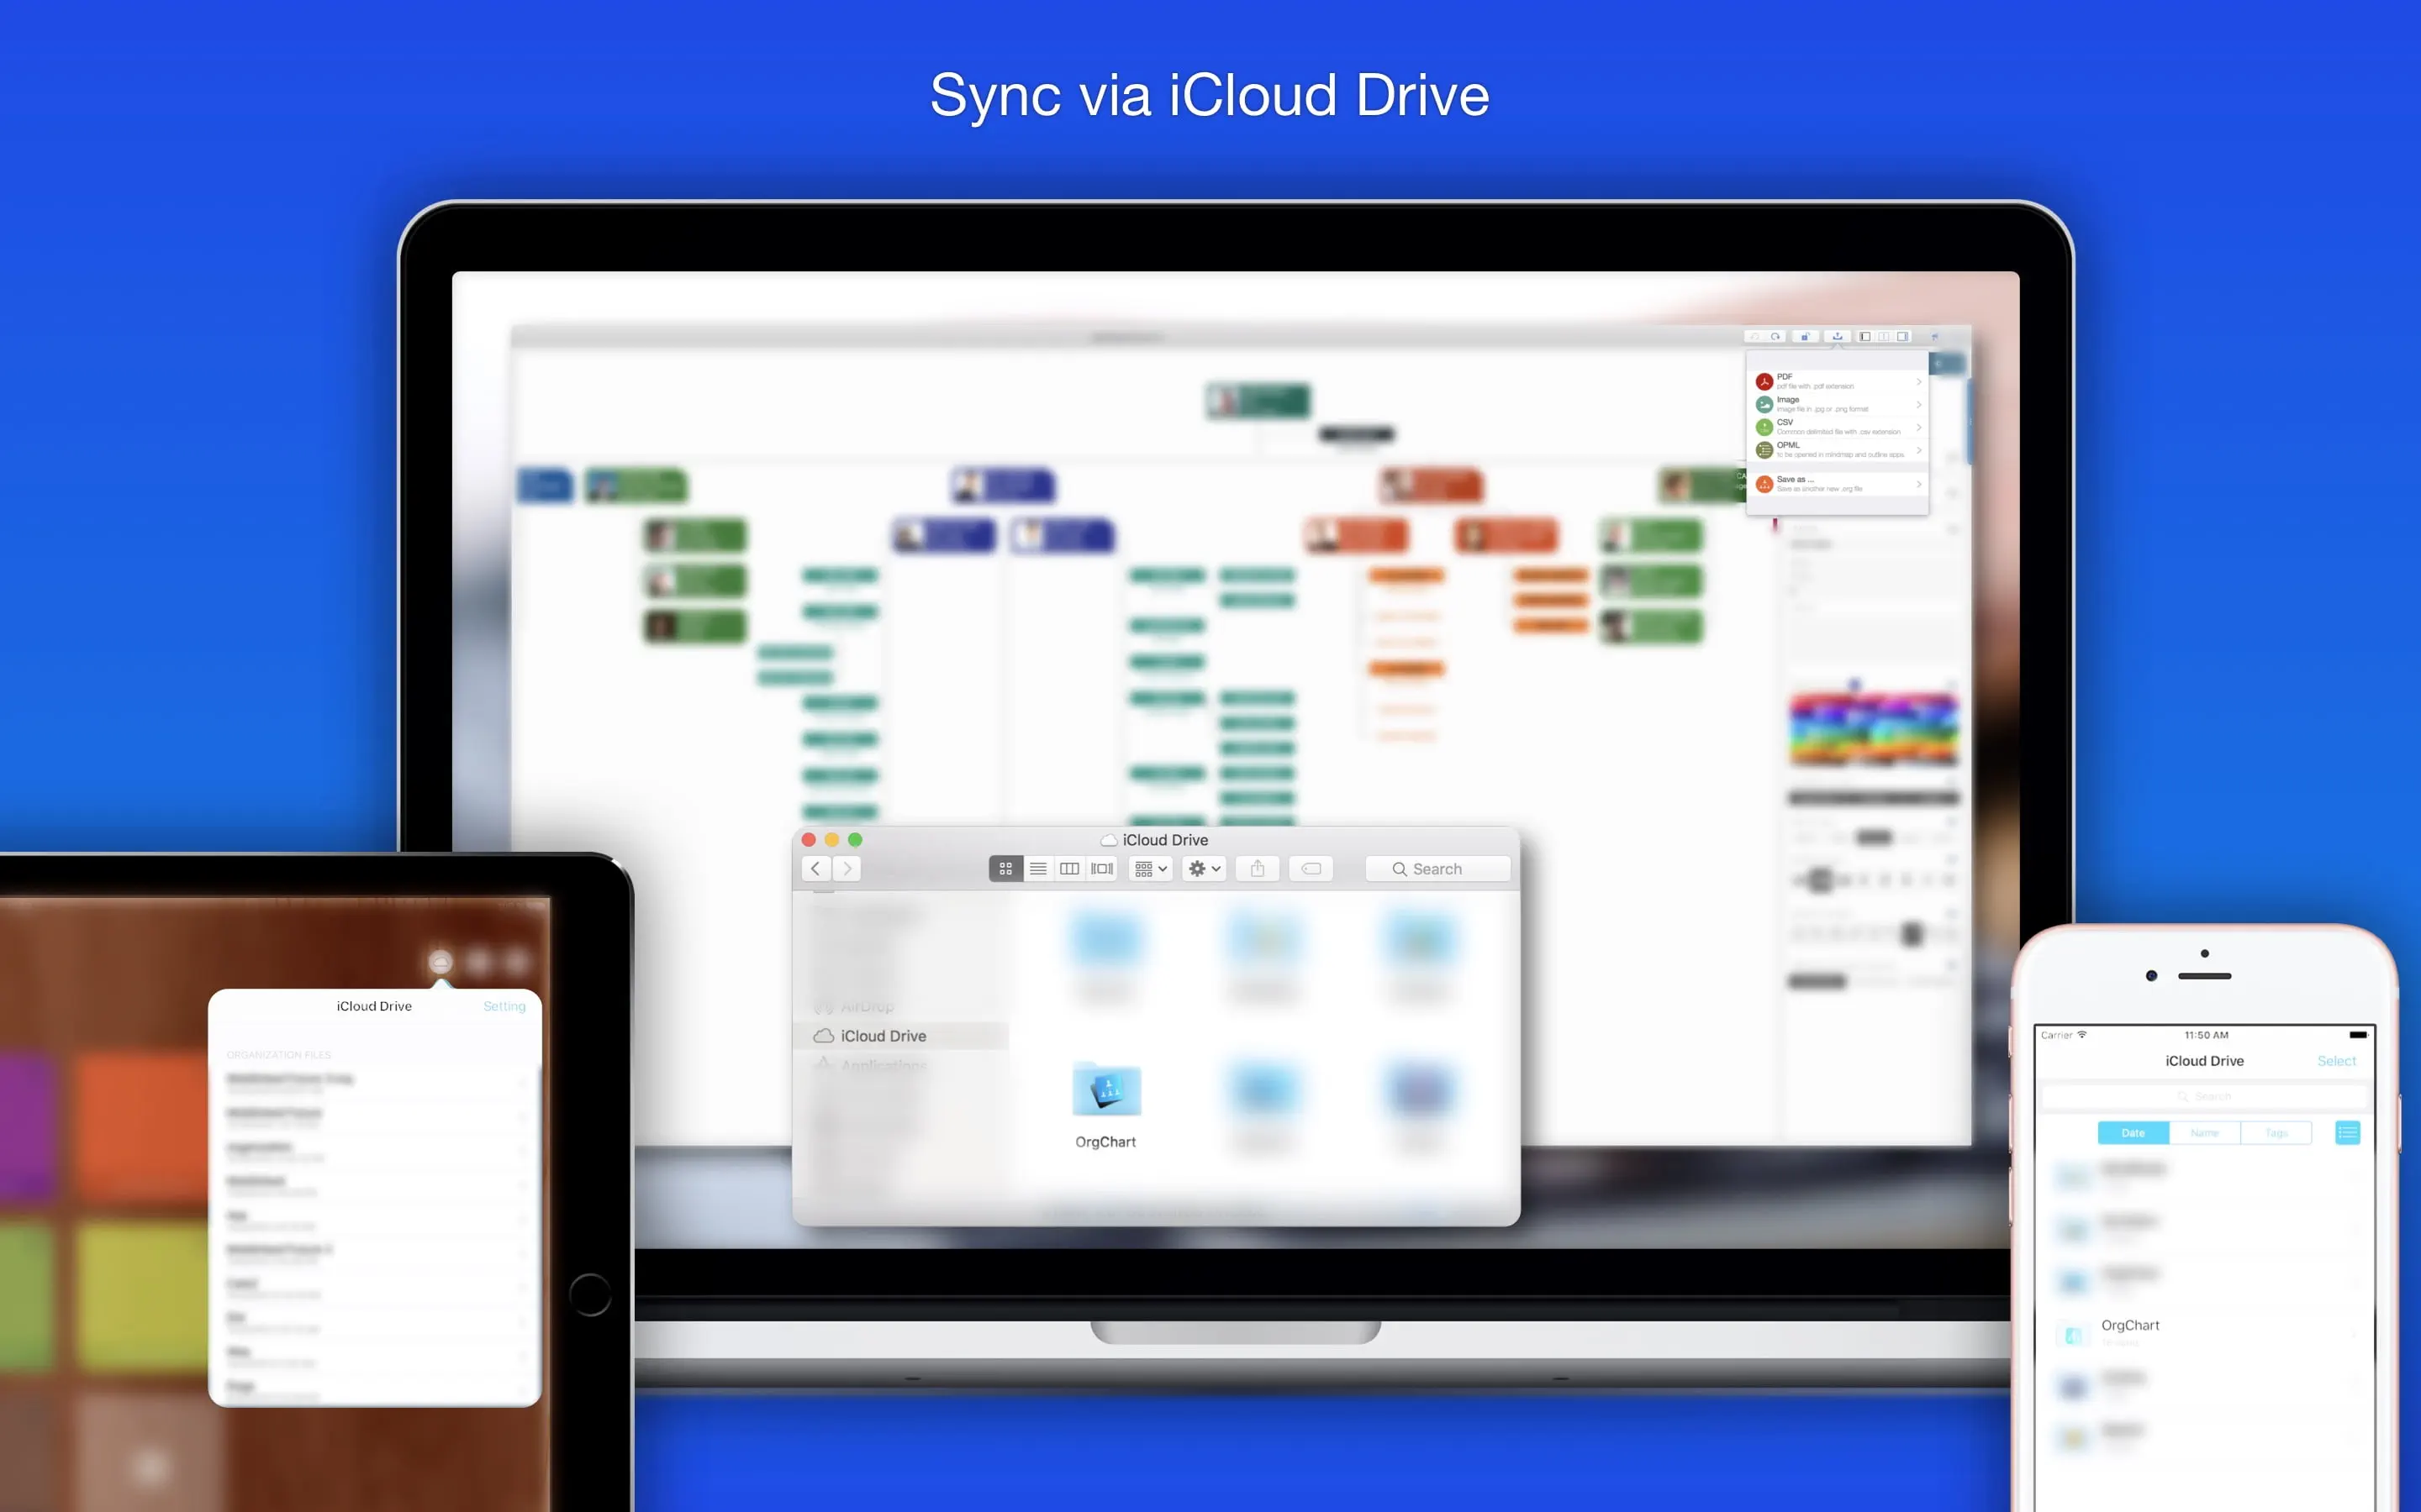Select Finder cover flow view
The image size is (2421, 1512).
tap(1101, 869)
